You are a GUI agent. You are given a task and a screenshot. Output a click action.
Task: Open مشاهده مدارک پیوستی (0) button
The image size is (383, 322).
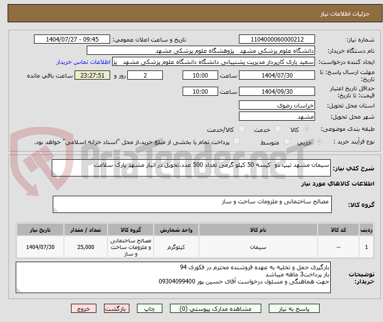pyautogui.click(x=216, y=309)
